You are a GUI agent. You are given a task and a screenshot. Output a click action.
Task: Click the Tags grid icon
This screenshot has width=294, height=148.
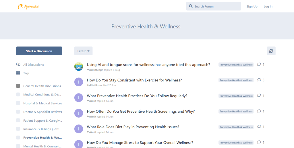click(18, 73)
